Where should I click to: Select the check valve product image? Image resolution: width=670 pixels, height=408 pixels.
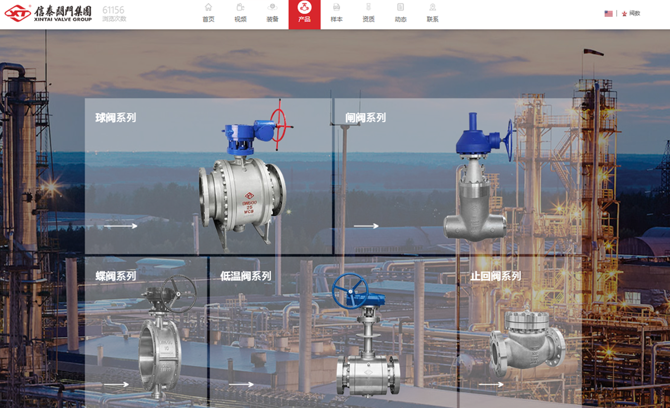pyautogui.click(x=527, y=343)
